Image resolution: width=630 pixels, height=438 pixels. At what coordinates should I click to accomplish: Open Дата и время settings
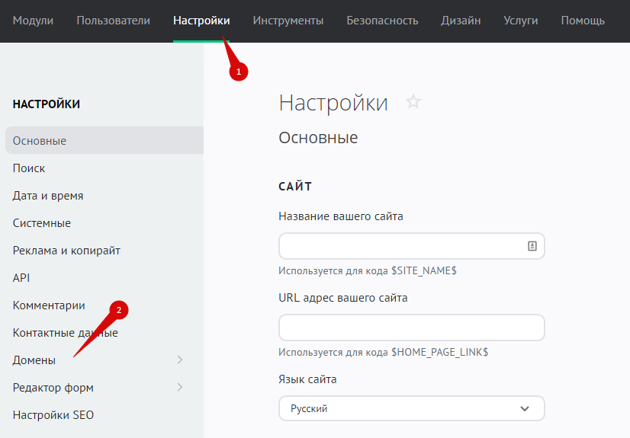tap(48, 196)
